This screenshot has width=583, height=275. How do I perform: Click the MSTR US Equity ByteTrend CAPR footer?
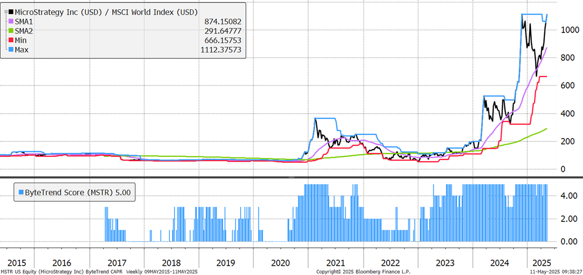pyautogui.click(x=99, y=272)
